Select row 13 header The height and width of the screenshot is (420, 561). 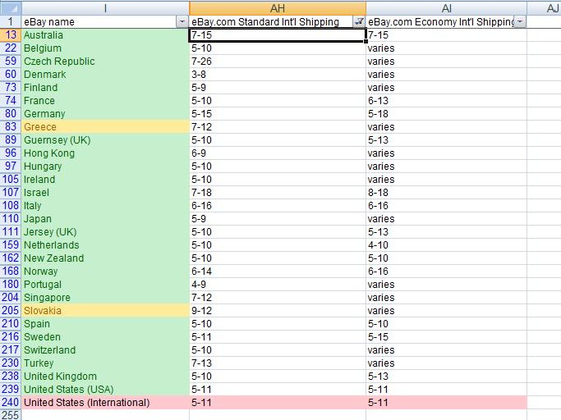pyautogui.click(x=10, y=35)
